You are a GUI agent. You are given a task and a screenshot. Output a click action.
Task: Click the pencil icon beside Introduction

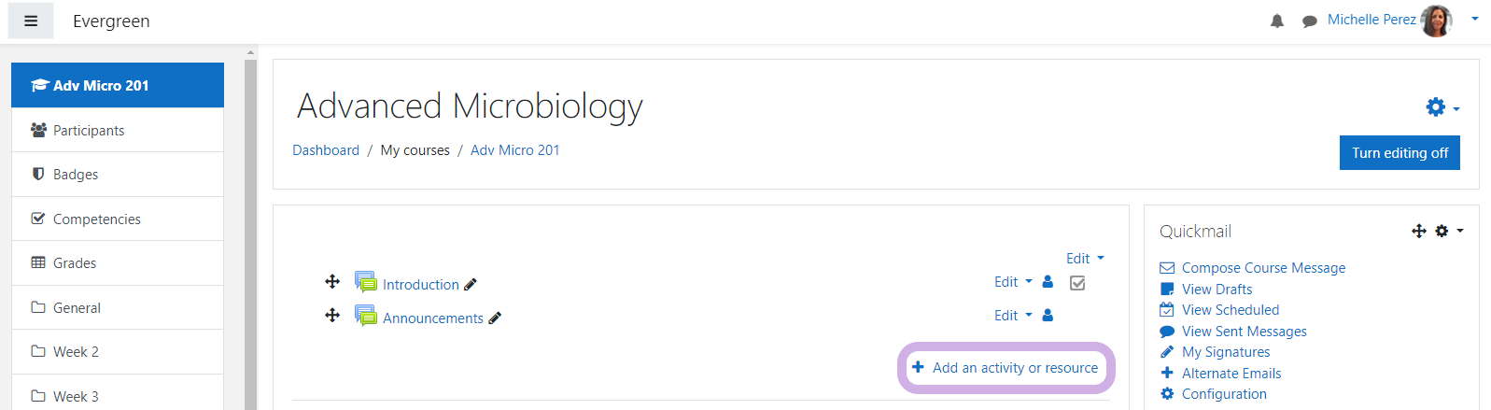pos(471,284)
